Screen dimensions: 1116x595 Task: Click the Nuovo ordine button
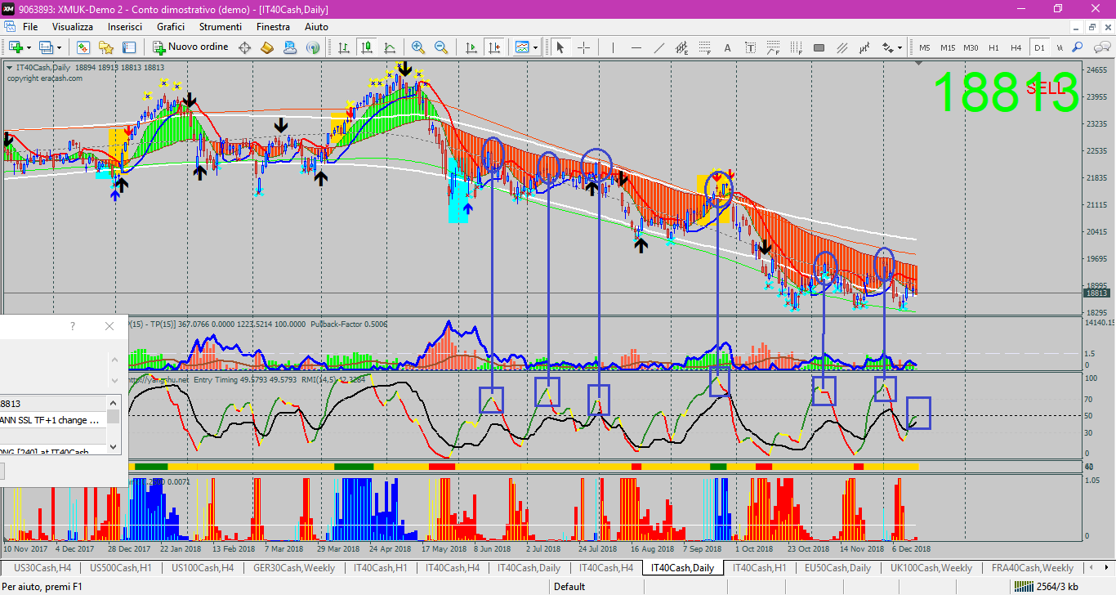(x=190, y=47)
